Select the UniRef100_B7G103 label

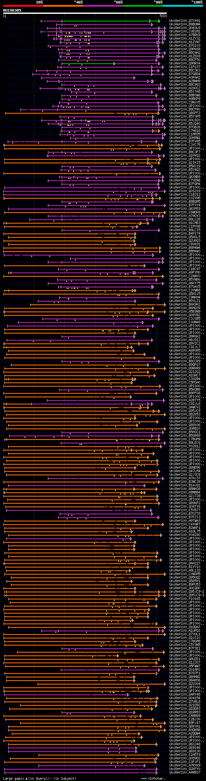(x=185, y=46)
